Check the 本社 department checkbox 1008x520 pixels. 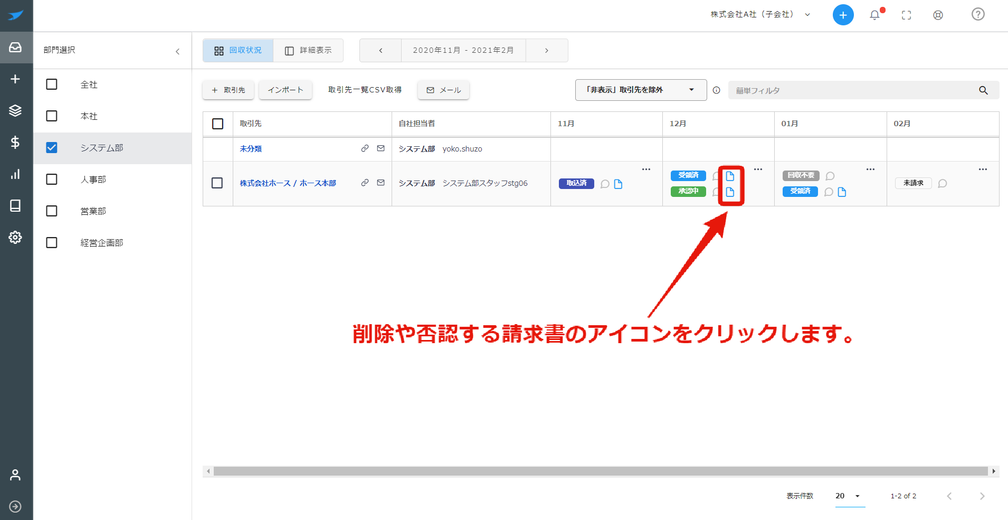click(x=52, y=116)
